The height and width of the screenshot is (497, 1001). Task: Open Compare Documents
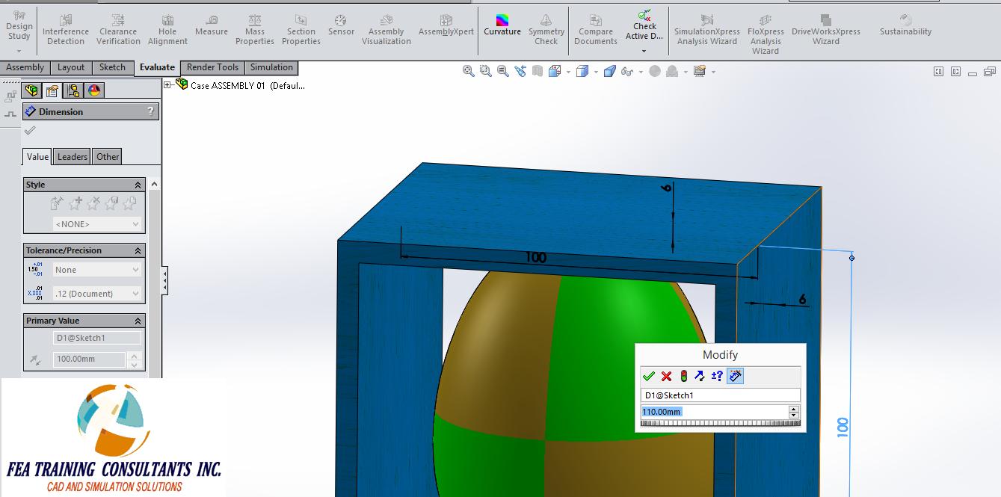(x=596, y=30)
